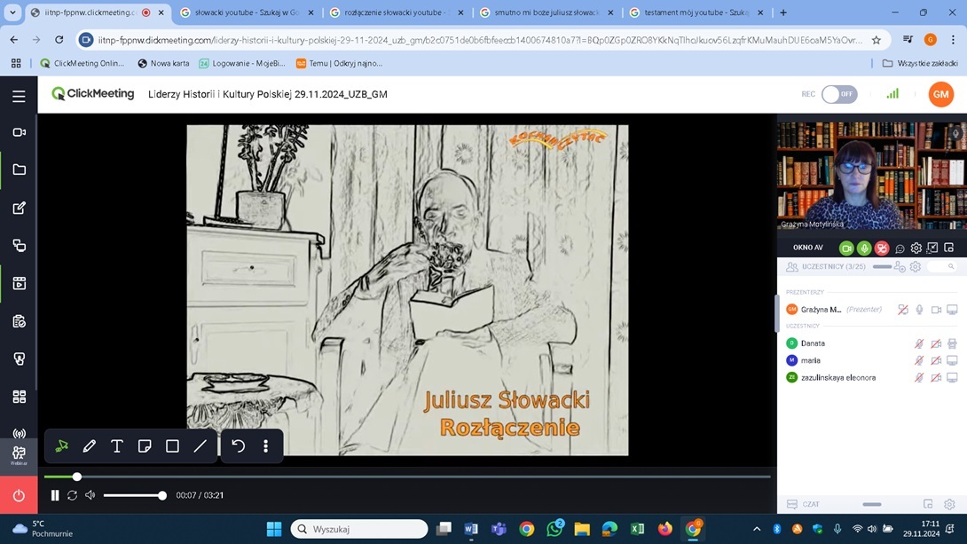Click the red power end-event button
Image resolution: width=967 pixels, height=544 pixels.
[19, 495]
